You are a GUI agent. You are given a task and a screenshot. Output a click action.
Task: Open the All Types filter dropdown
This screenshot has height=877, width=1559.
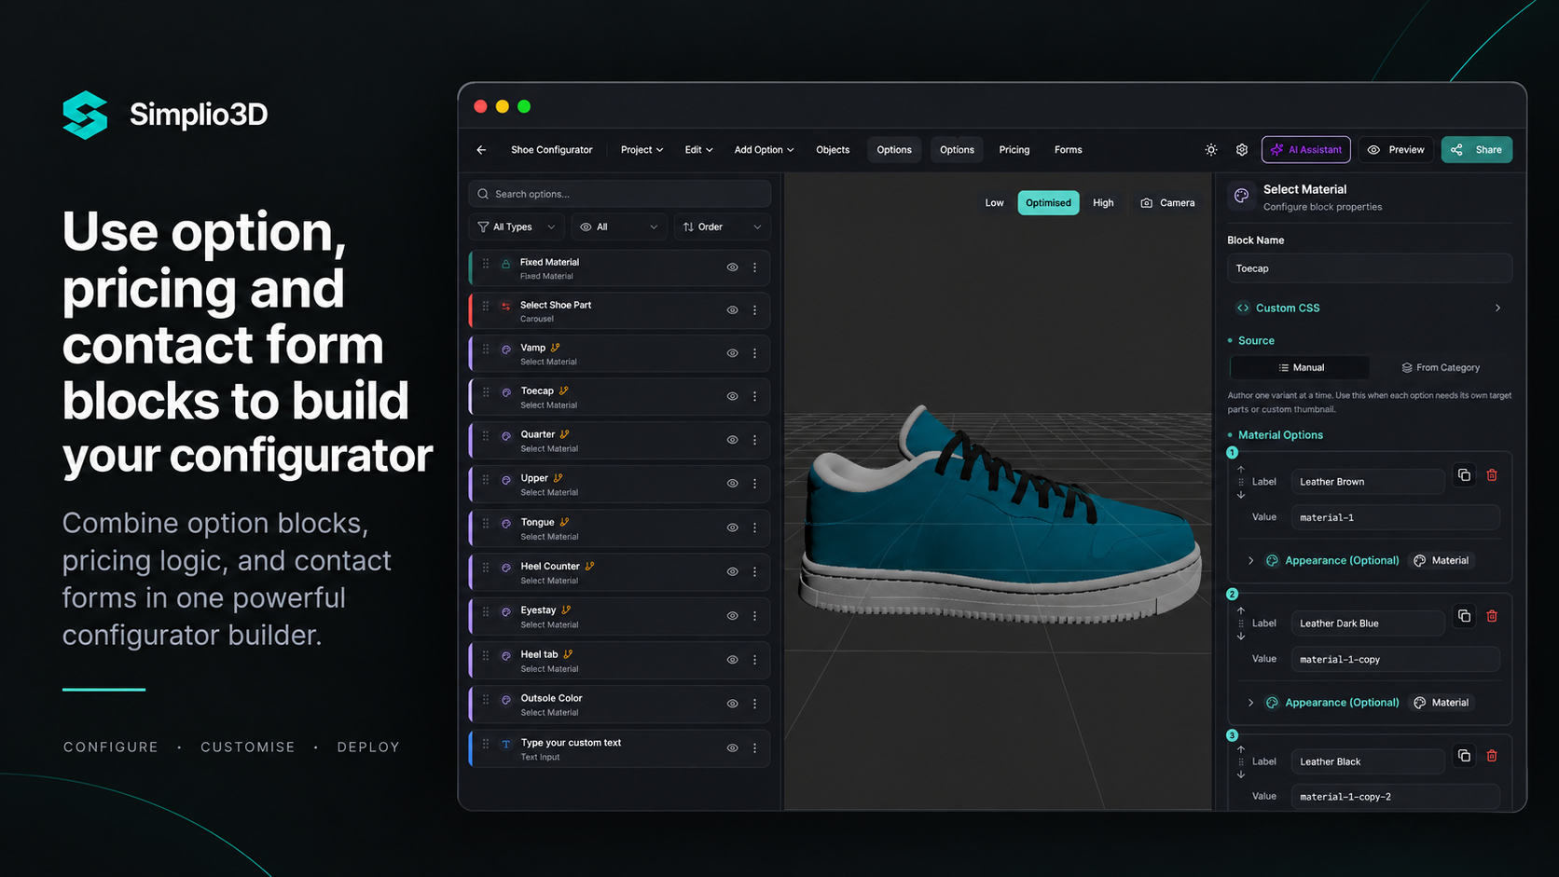click(x=516, y=227)
